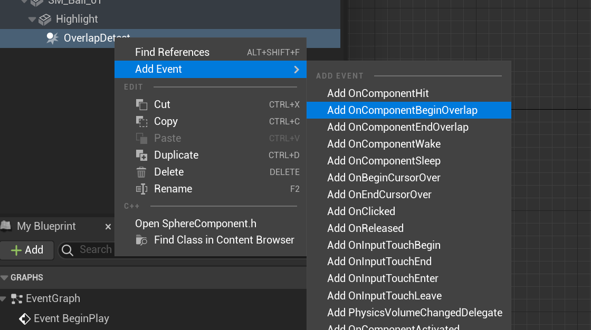Image resolution: width=591 pixels, height=330 pixels.
Task: Select Add OnComponentEndOverlap event
Action: coord(397,127)
